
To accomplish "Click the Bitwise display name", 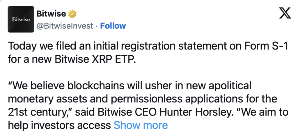I will tap(51, 14).
